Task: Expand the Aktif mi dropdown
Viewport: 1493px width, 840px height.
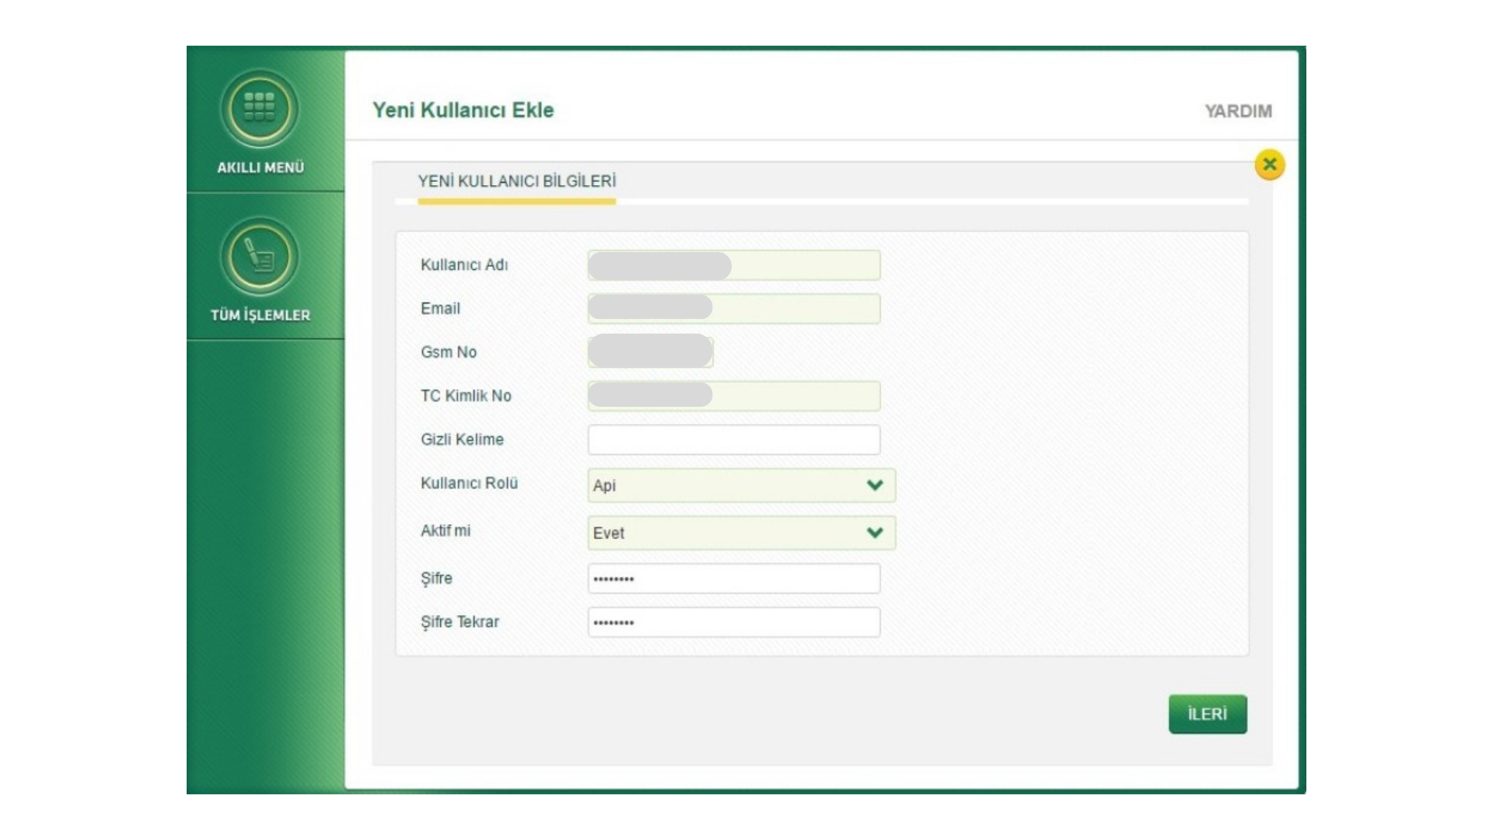Action: click(x=742, y=533)
